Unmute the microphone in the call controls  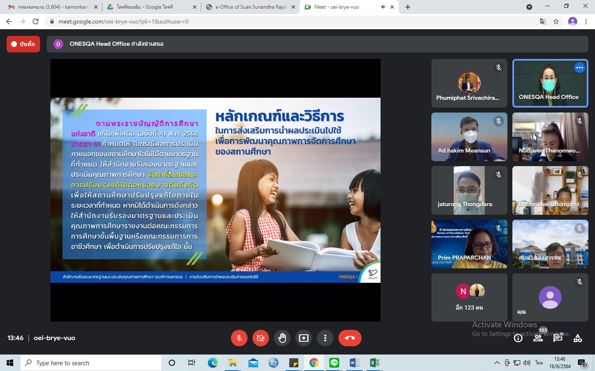239,338
